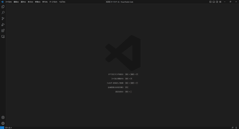
Task: Open the ヘルプ(H) menu
Action: click(x=62, y=2)
